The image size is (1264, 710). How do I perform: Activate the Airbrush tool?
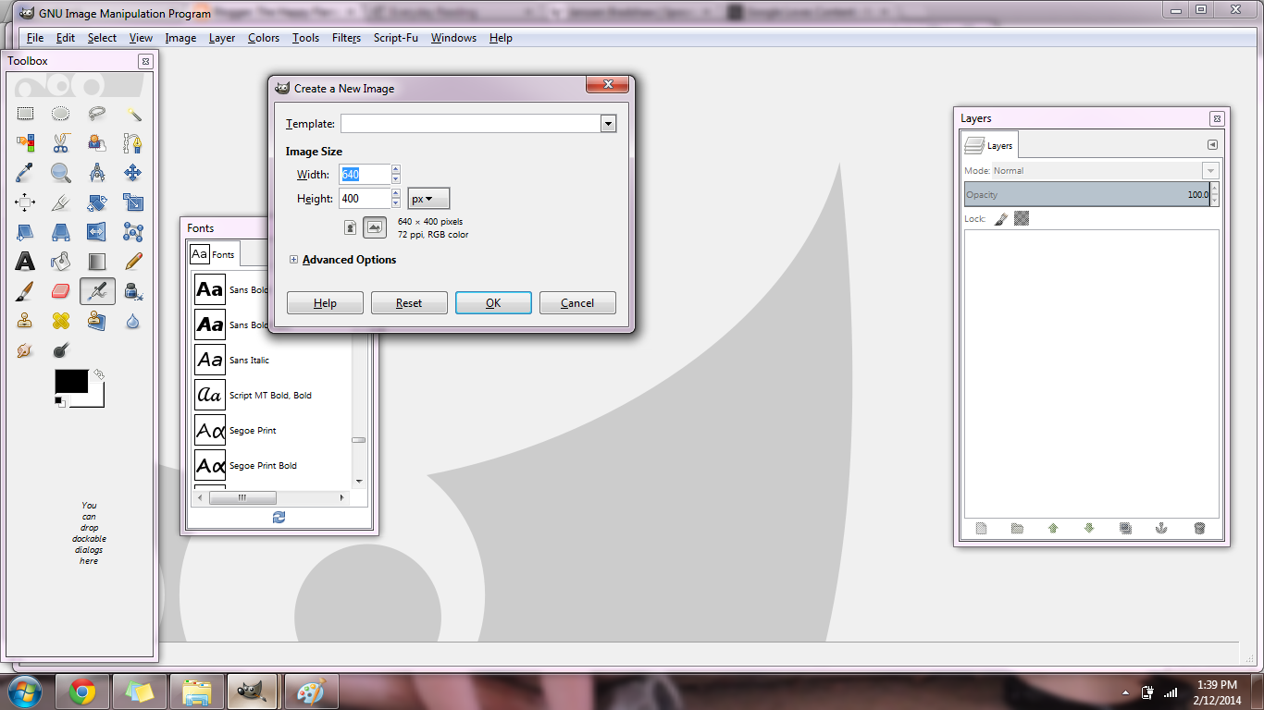(x=97, y=291)
